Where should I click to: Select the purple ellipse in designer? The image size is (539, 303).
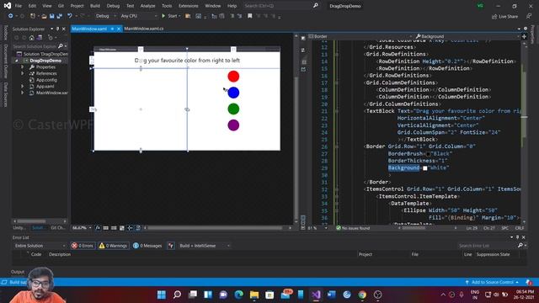(x=233, y=125)
